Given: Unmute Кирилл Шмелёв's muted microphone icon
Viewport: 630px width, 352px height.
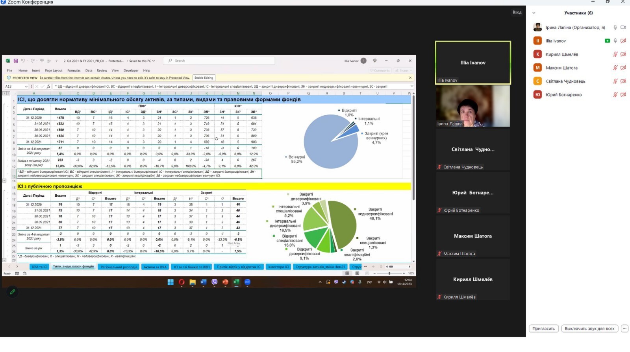Looking at the screenshot, I should coord(615,54).
